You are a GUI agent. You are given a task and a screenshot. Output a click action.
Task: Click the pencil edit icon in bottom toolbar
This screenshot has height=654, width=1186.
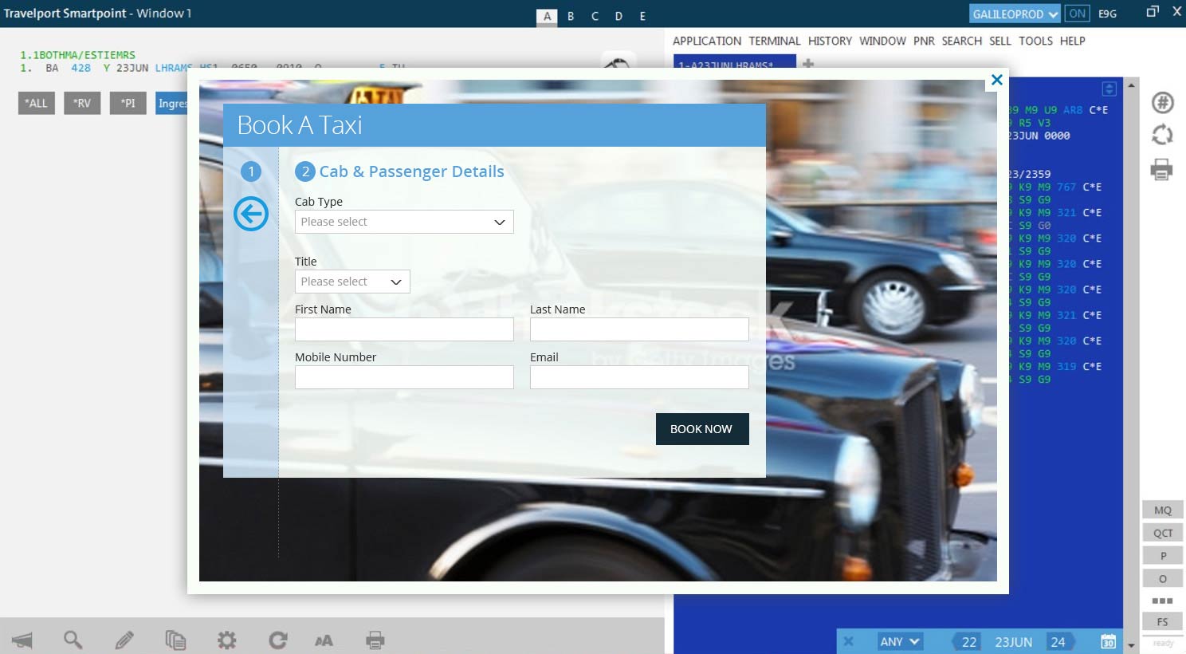(124, 640)
